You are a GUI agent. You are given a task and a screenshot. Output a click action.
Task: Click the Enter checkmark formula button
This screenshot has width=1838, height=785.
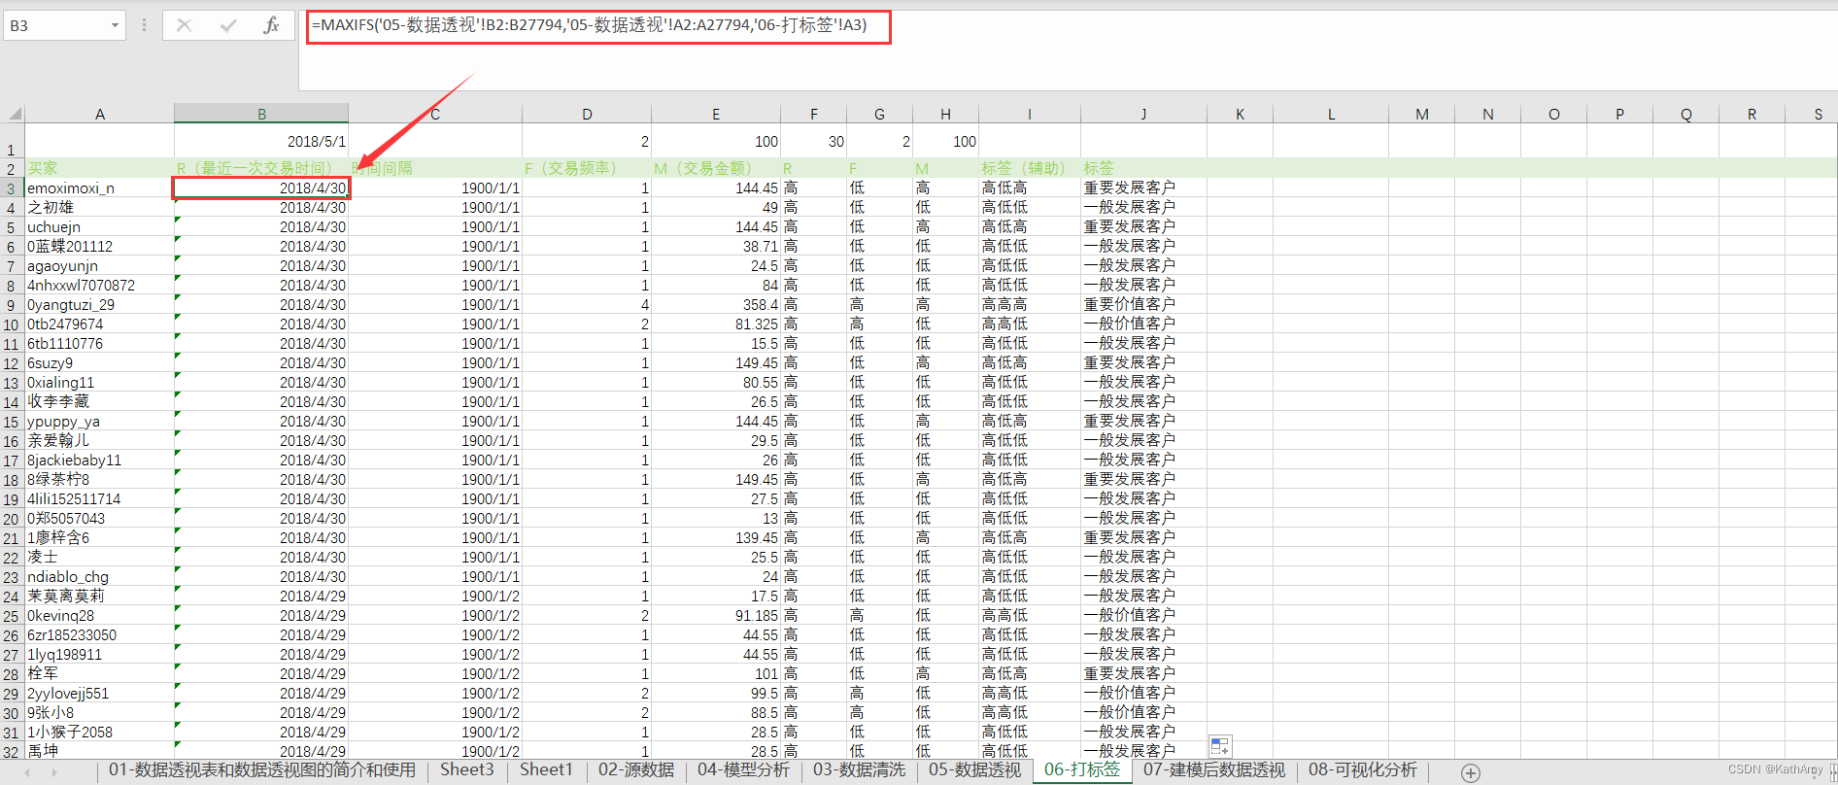[228, 25]
